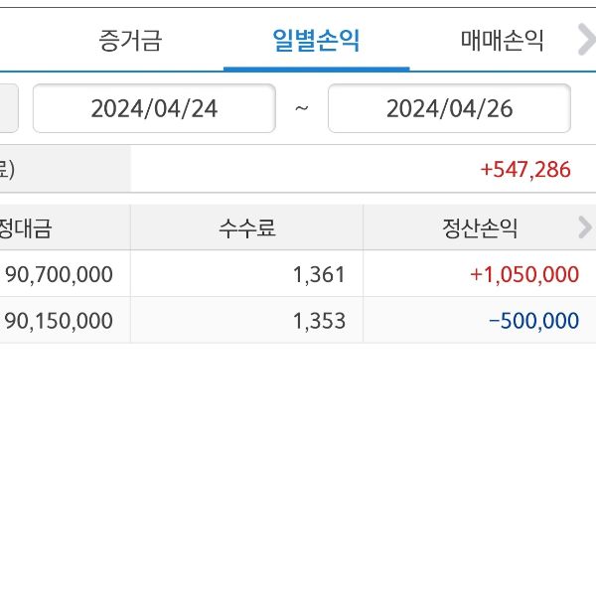Select the 일별손익 tab

316,41
